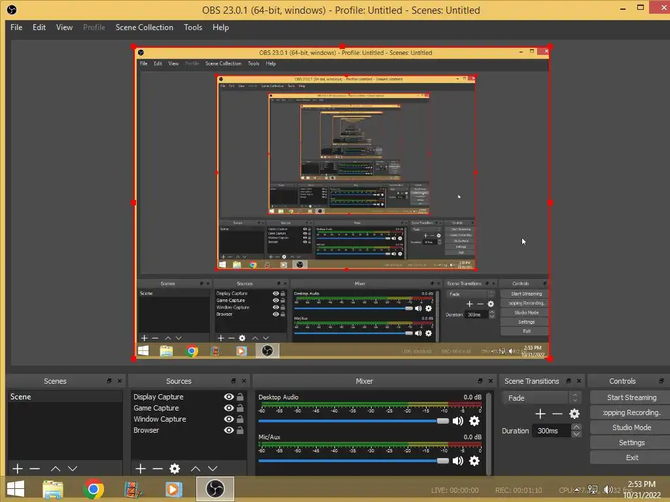670x502 pixels.
Task: Add a new scene with plus icon
Action: coord(18,469)
